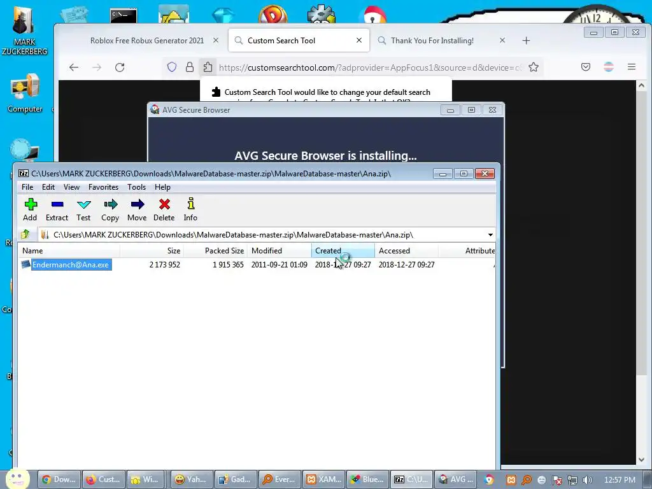The image size is (652, 489).
Task: Sort file list by Size column
Action: pos(152,251)
